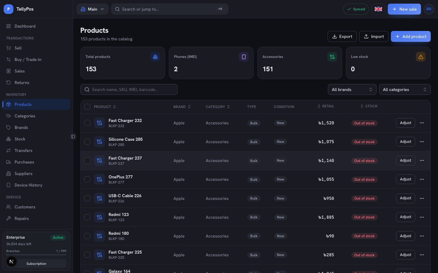438x273 pixels.
Task: Click the Next.js N badge icon
Action: pos(12,261)
